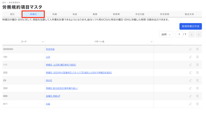Open the 20件 page size dropdown
Viewport: 206px width, 113px height.
pos(166,34)
